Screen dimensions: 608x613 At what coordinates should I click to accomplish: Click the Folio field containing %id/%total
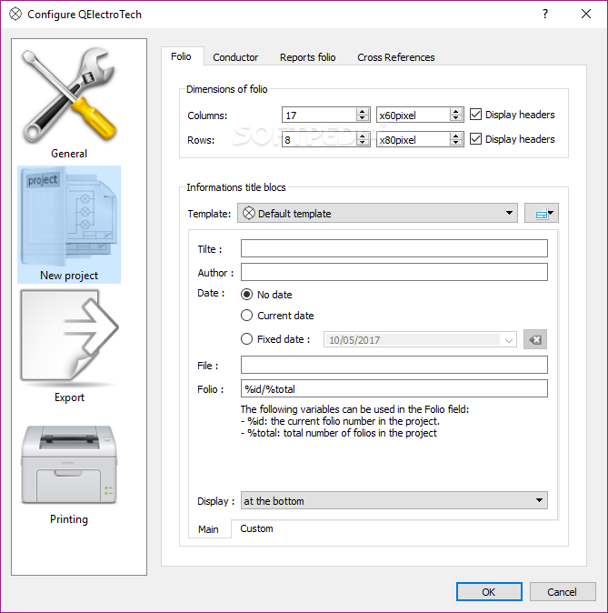coord(394,388)
